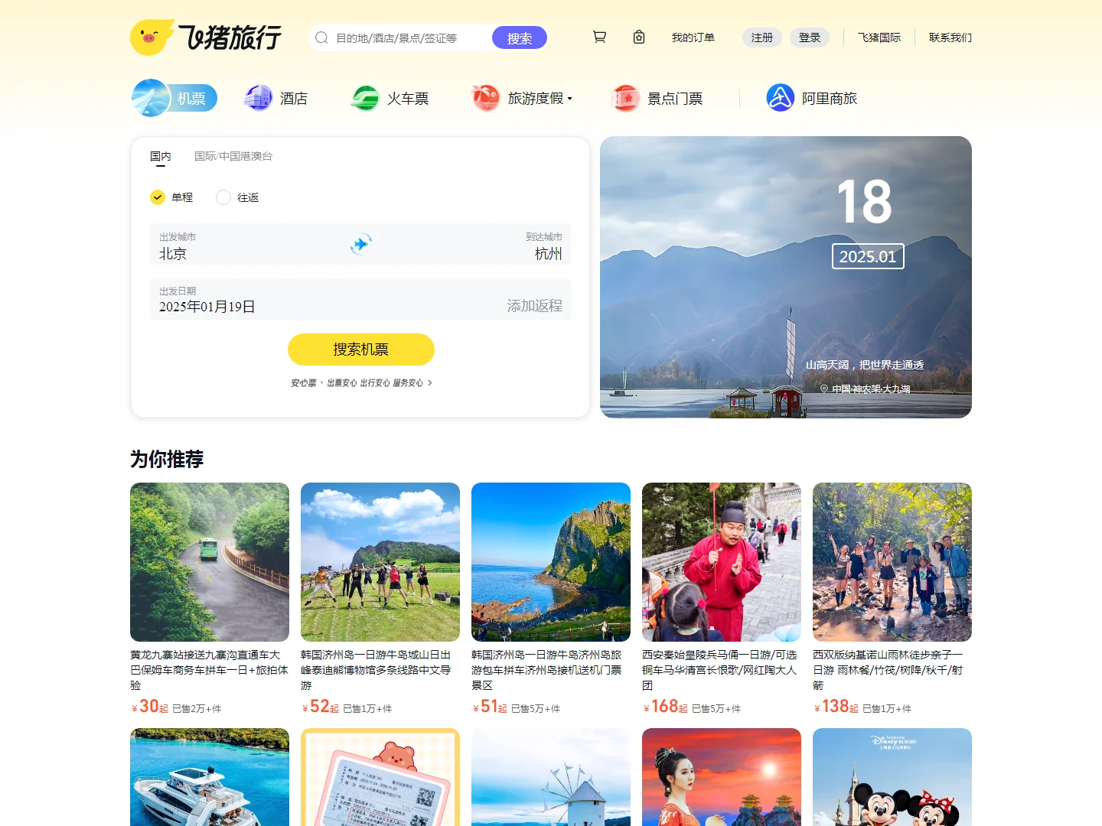Click the 注册 button
Viewport: 1102px width, 826px height.
point(762,37)
